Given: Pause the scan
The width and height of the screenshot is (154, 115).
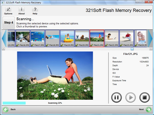Looking at the screenshot, I should click(116, 97).
